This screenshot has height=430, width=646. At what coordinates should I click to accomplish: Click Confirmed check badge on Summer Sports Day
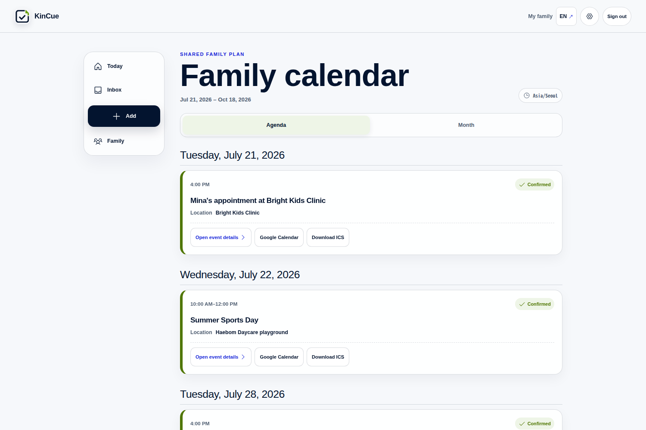pos(534,304)
